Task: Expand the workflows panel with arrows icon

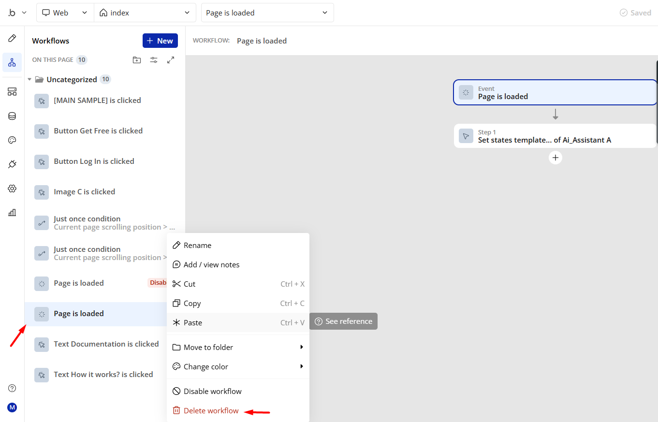Action: coord(171,60)
